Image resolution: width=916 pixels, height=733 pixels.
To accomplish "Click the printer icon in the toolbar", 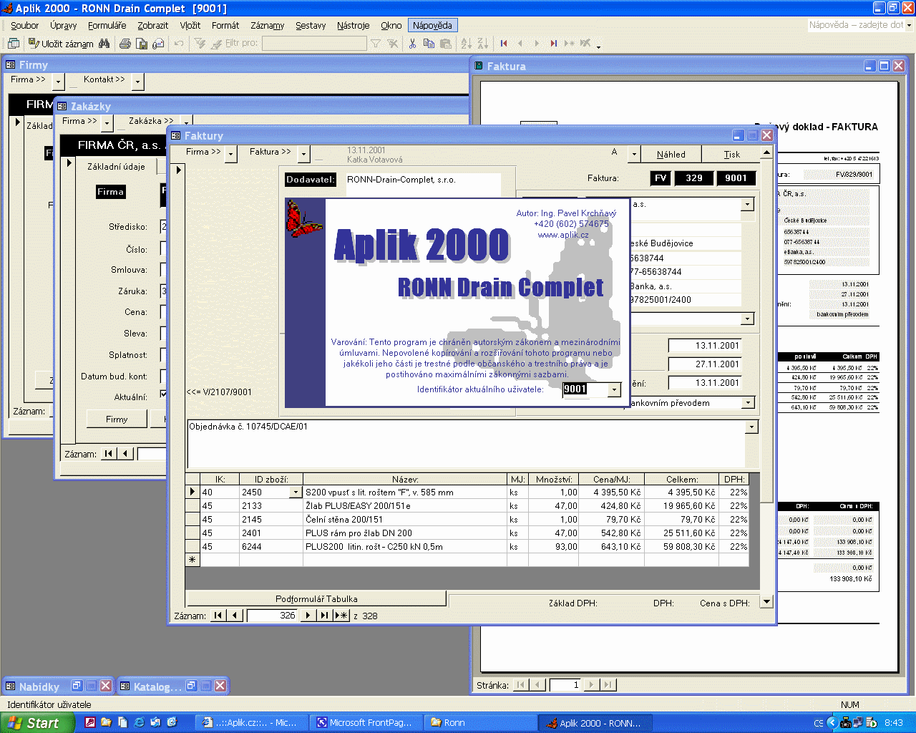I will coord(125,44).
